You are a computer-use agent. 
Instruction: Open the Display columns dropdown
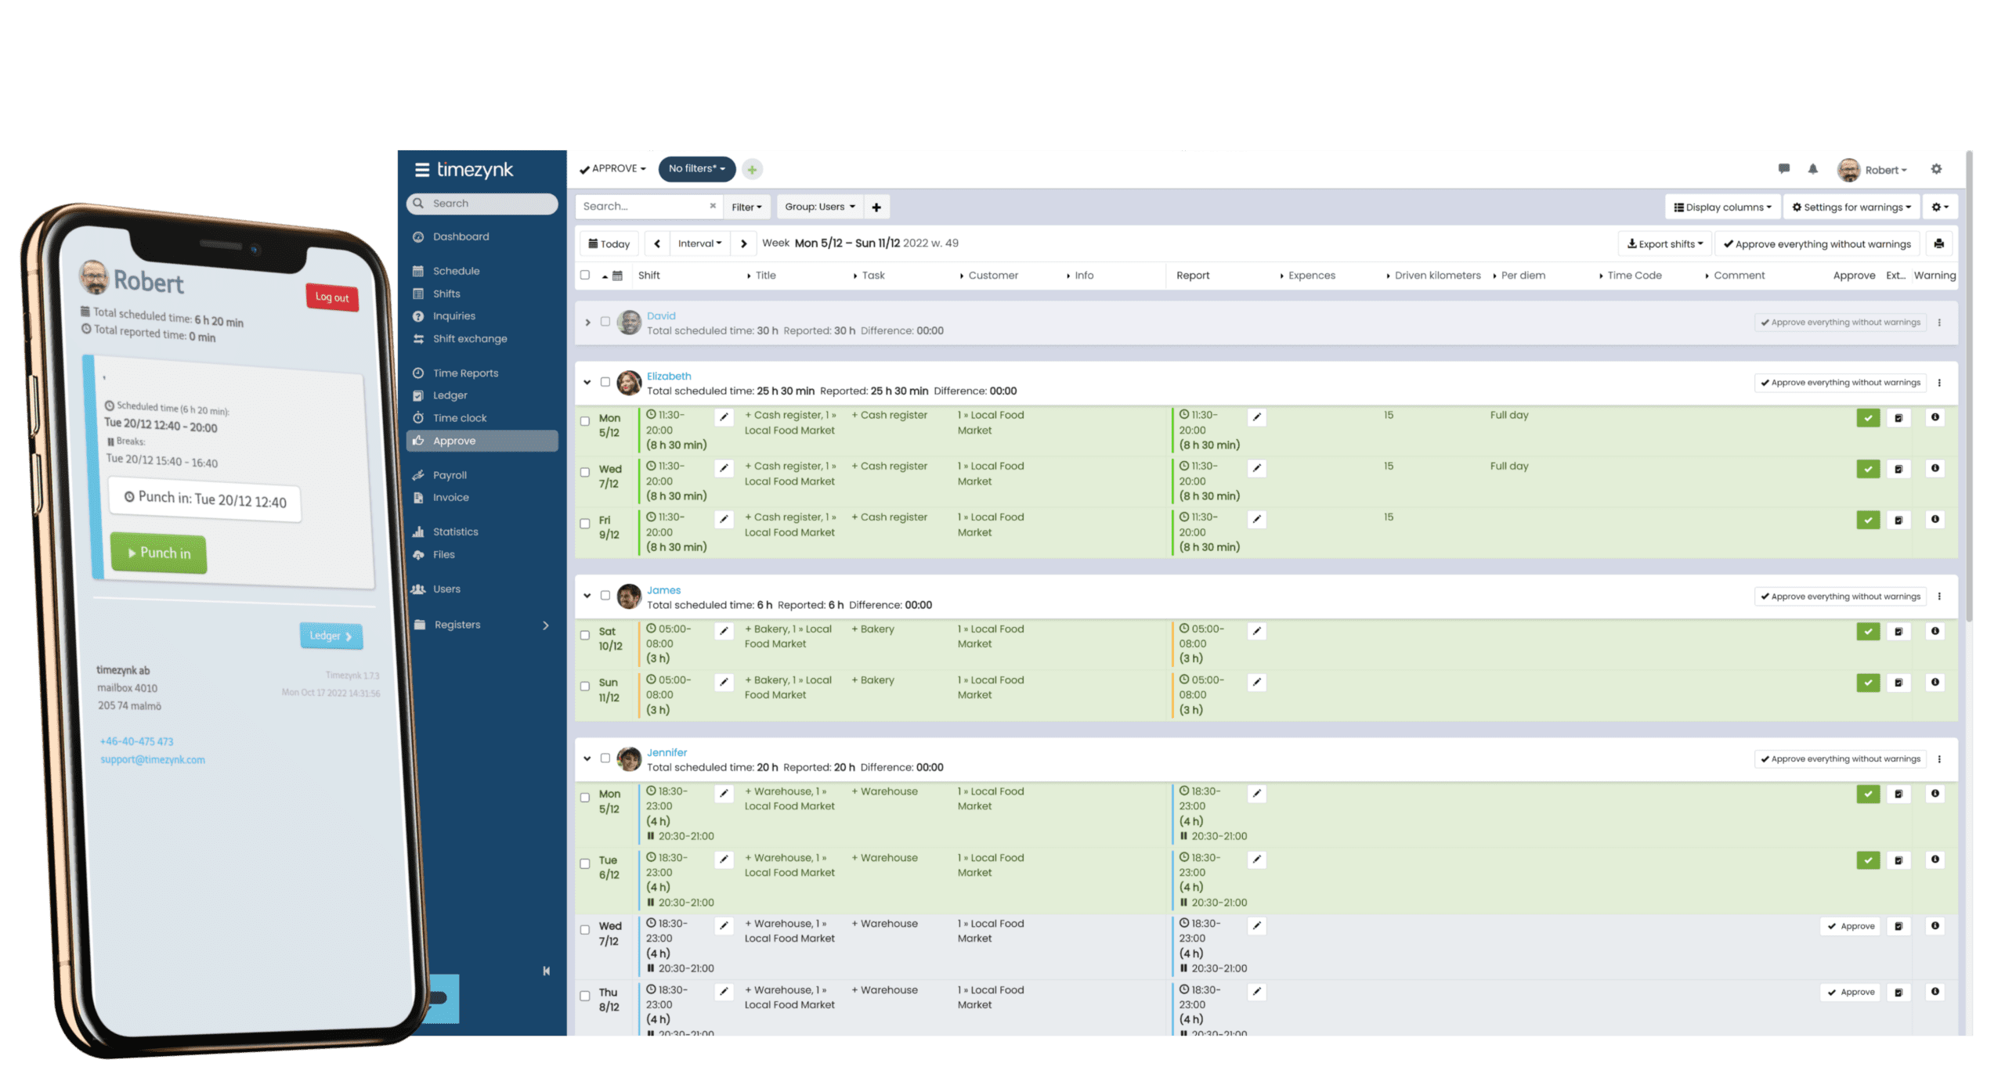[1721, 207]
